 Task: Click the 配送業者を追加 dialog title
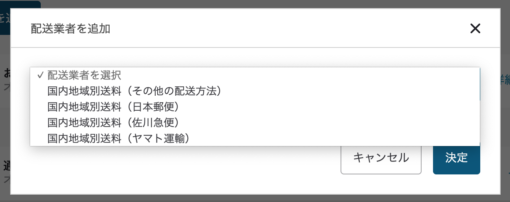[70, 29]
